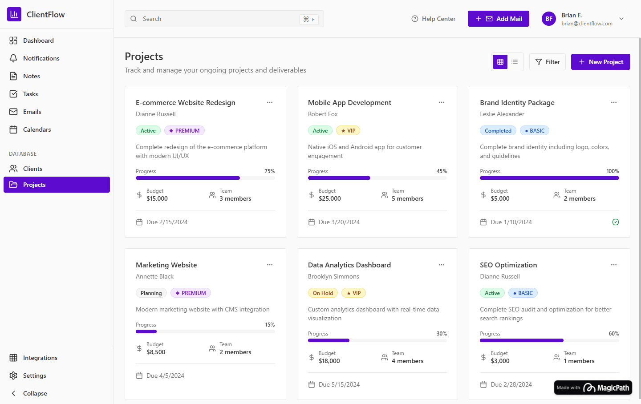Screen dimensions: 641x404
Task: Open the Emails menu item
Action: pyautogui.click(x=32, y=112)
